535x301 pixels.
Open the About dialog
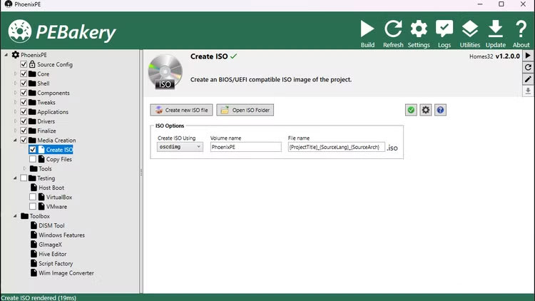tap(521, 34)
